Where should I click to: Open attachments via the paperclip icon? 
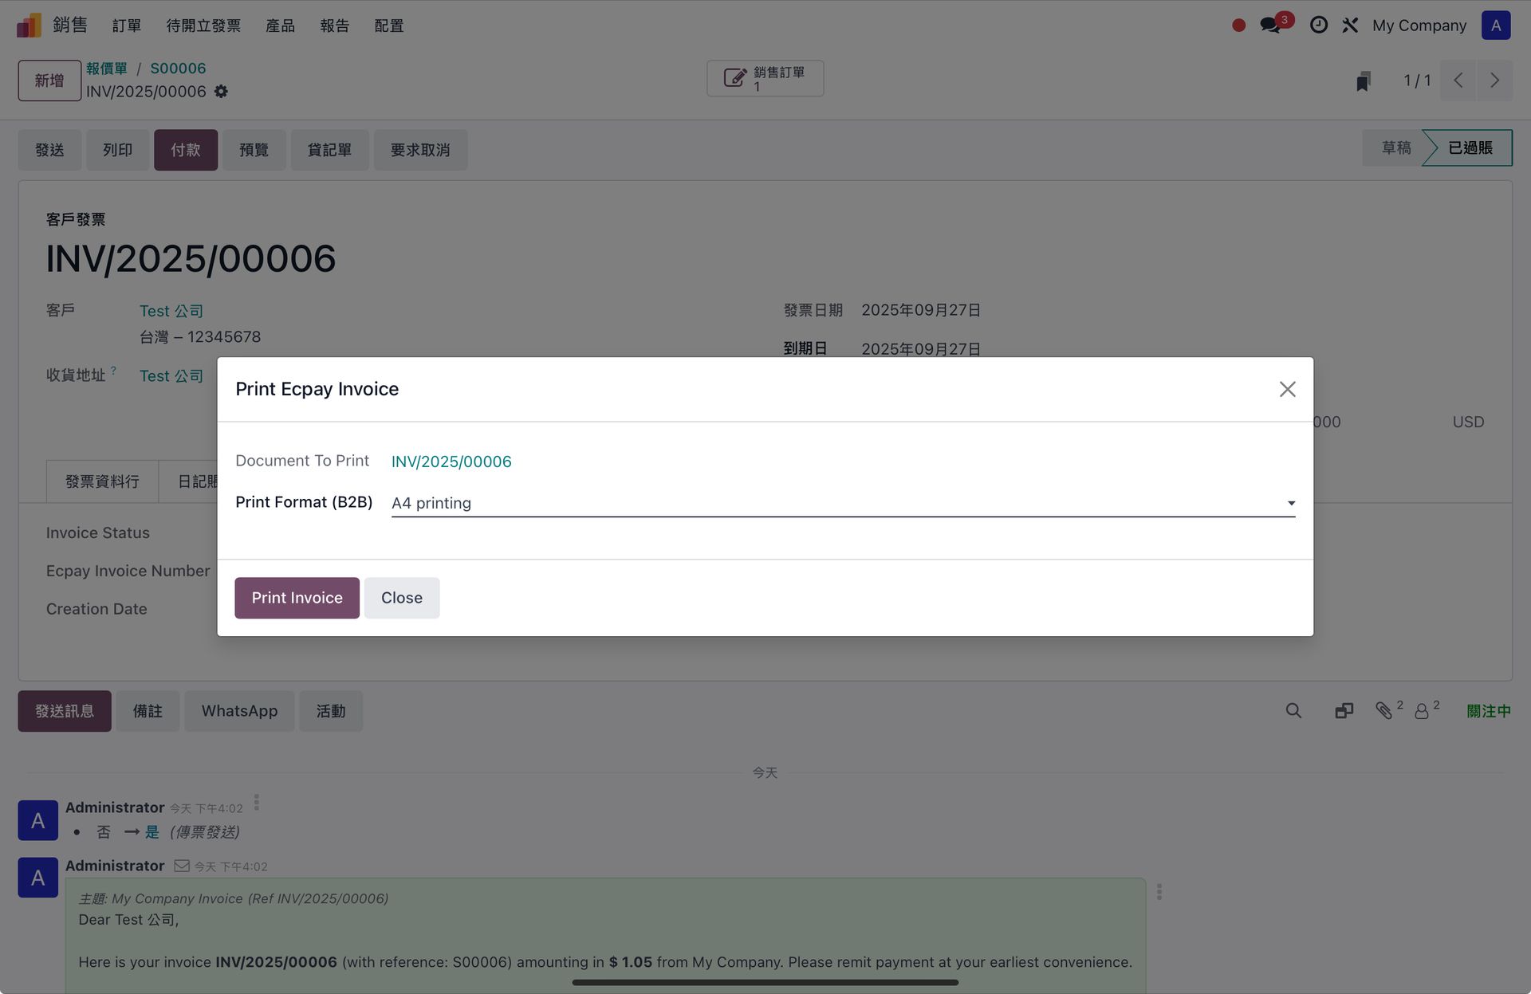[x=1384, y=710]
